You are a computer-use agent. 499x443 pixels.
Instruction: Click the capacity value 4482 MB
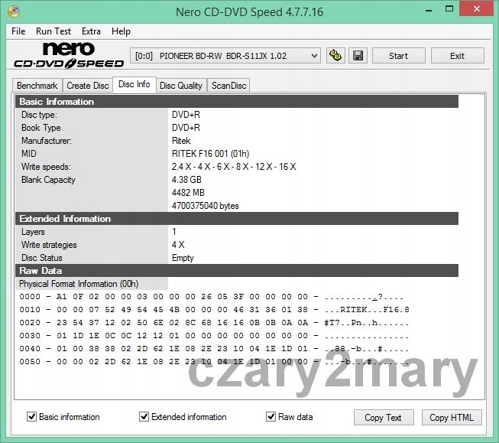click(188, 193)
